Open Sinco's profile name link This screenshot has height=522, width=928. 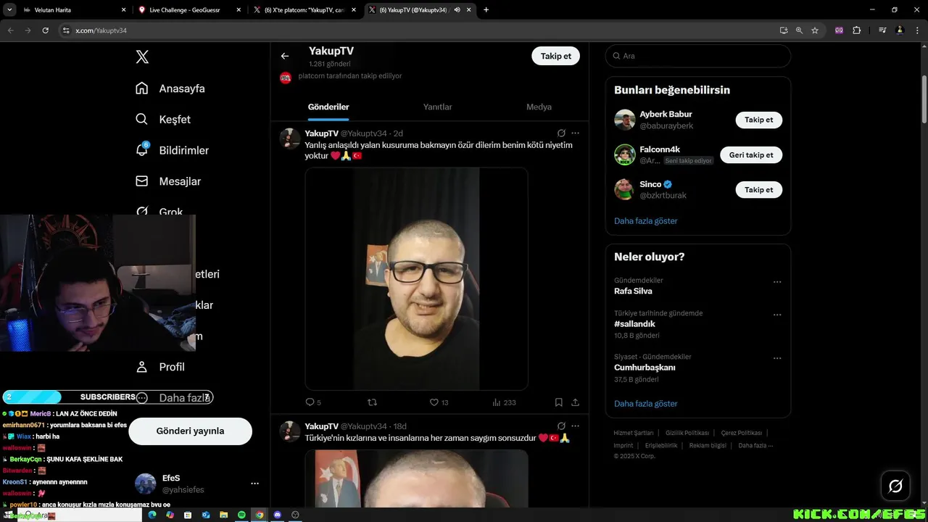click(650, 184)
